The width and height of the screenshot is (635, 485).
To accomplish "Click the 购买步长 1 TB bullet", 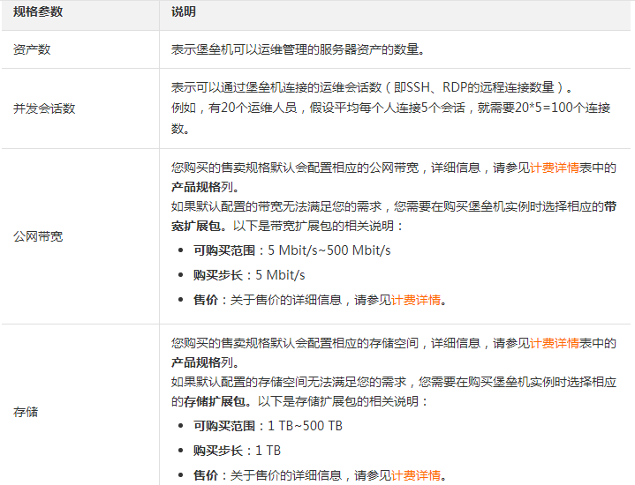I will click(x=237, y=451).
